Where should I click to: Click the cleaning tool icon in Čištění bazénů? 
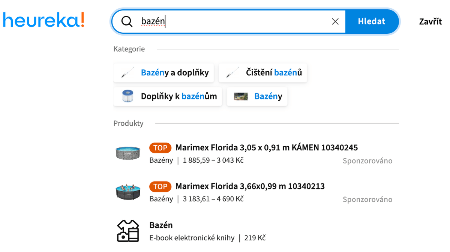[233, 73]
